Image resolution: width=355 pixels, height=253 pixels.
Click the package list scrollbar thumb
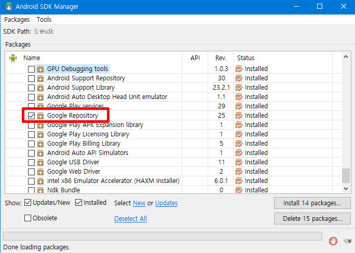(346, 175)
